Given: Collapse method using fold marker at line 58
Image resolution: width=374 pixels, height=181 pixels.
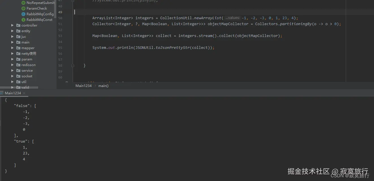Looking at the screenshot, I should click(73, 66).
